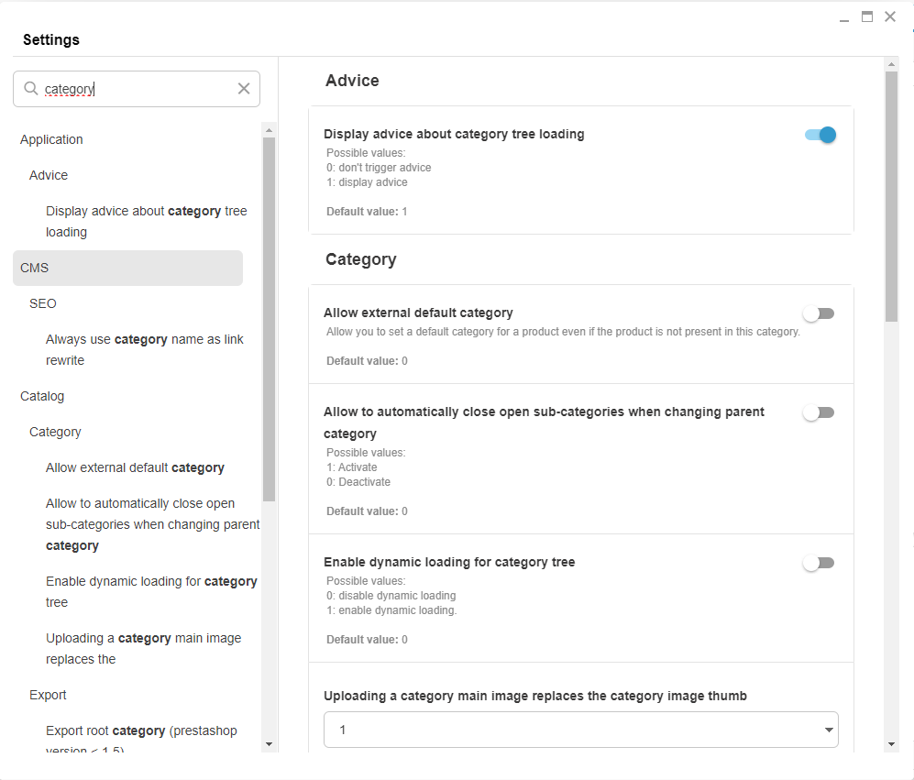The height and width of the screenshot is (780, 914).
Task: Open Always use category name as link rewrite
Action: pyautogui.click(x=145, y=349)
